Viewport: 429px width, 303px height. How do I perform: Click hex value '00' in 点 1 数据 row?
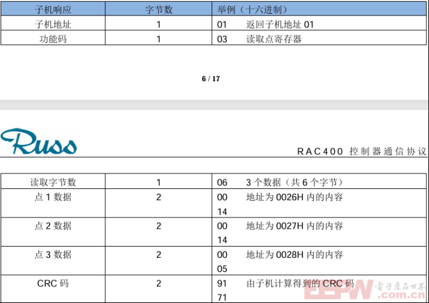click(222, 197)
